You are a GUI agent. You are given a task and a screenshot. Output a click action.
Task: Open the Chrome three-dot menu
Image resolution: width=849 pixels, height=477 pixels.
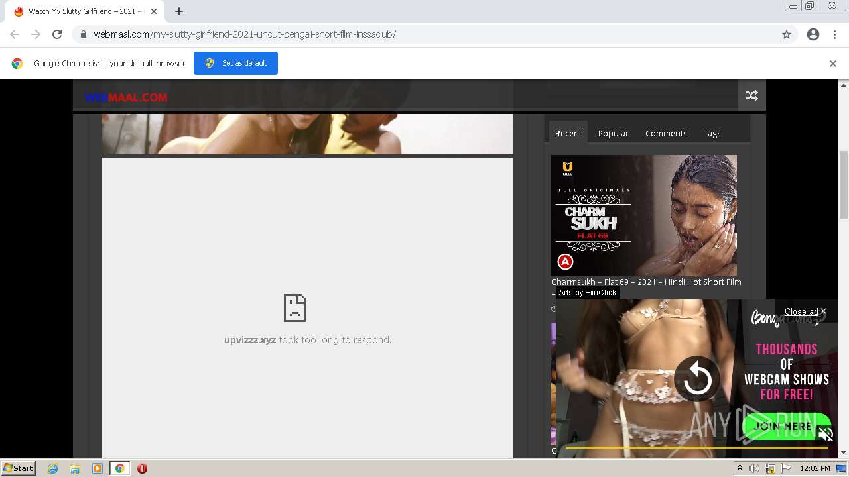pyautogui.click(x=834, y=34)
